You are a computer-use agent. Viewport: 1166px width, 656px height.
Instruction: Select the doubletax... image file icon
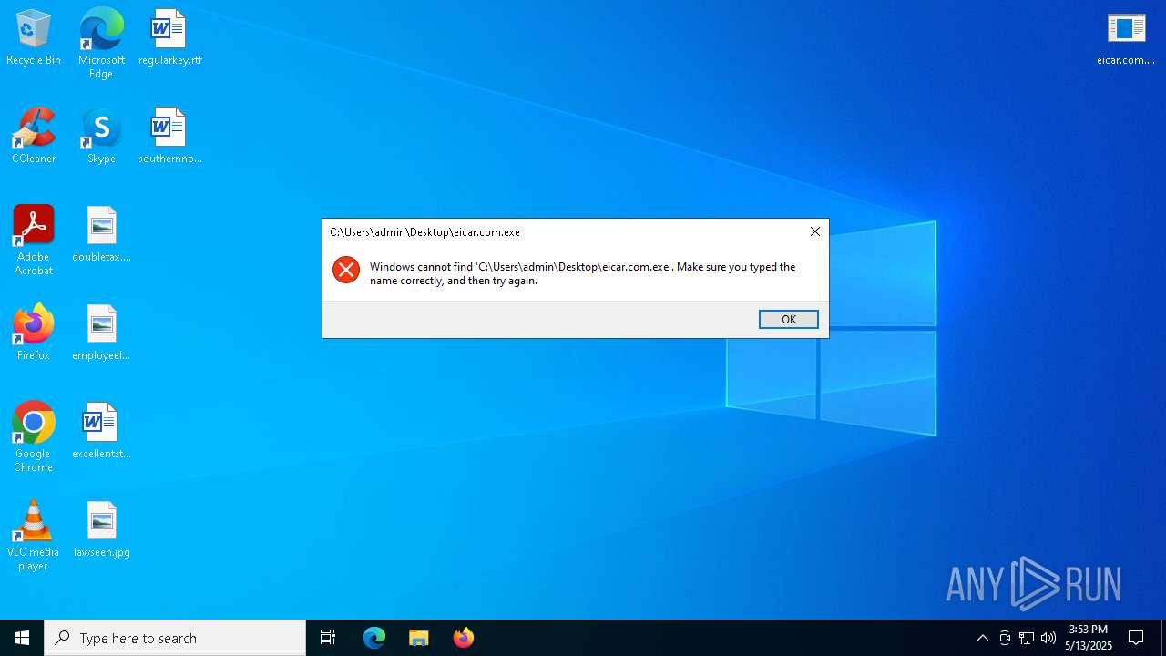click(101, 235)
